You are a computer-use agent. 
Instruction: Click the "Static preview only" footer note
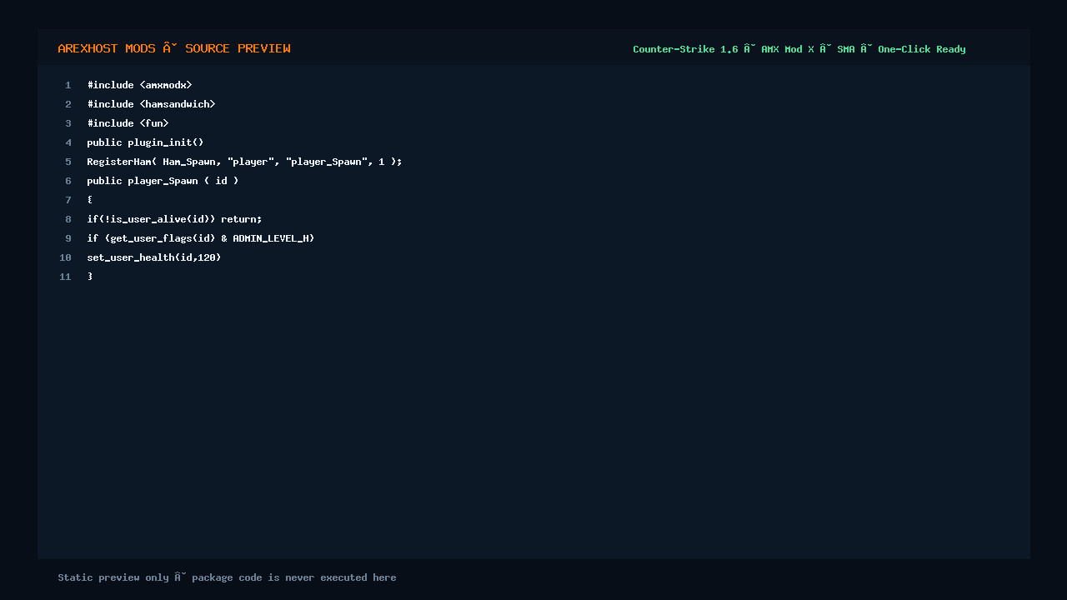(x=227, y=577)
